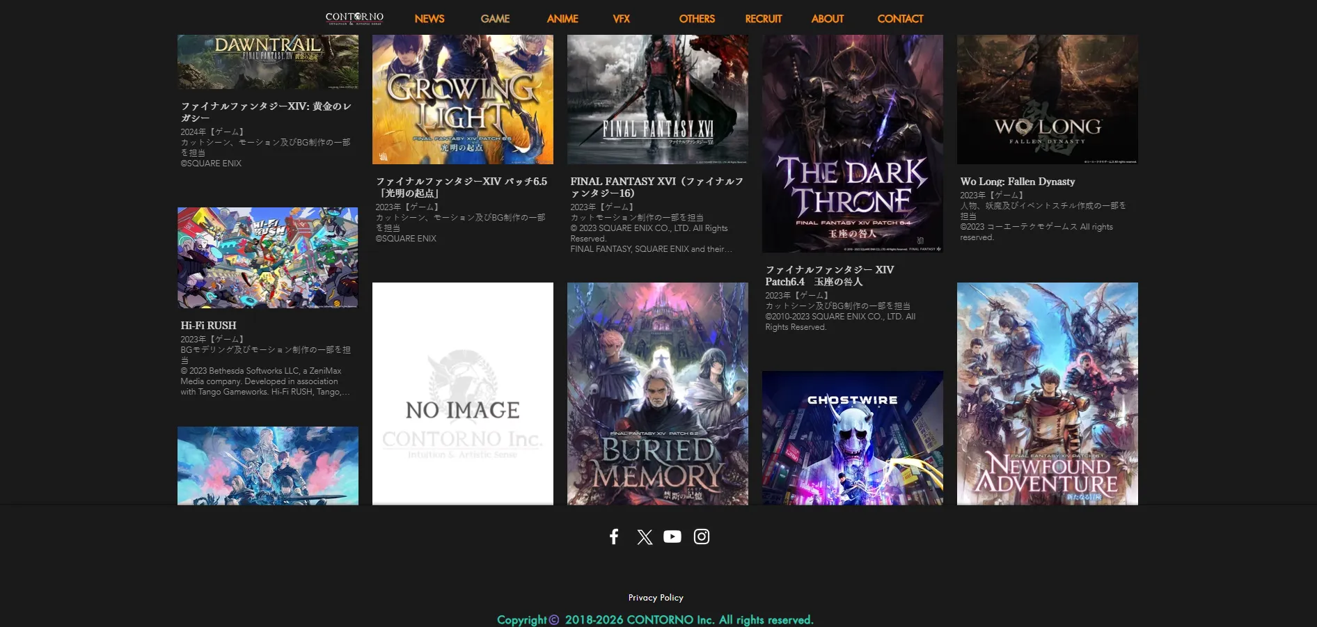Screen dimensions: 1317x627
Task: Open the ABOUT page
Action: (827, 19)
